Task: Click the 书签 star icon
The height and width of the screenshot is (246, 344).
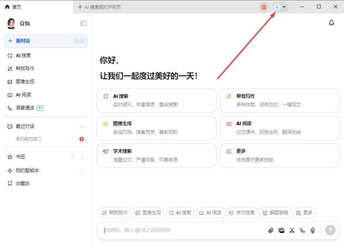Action: 10,157
